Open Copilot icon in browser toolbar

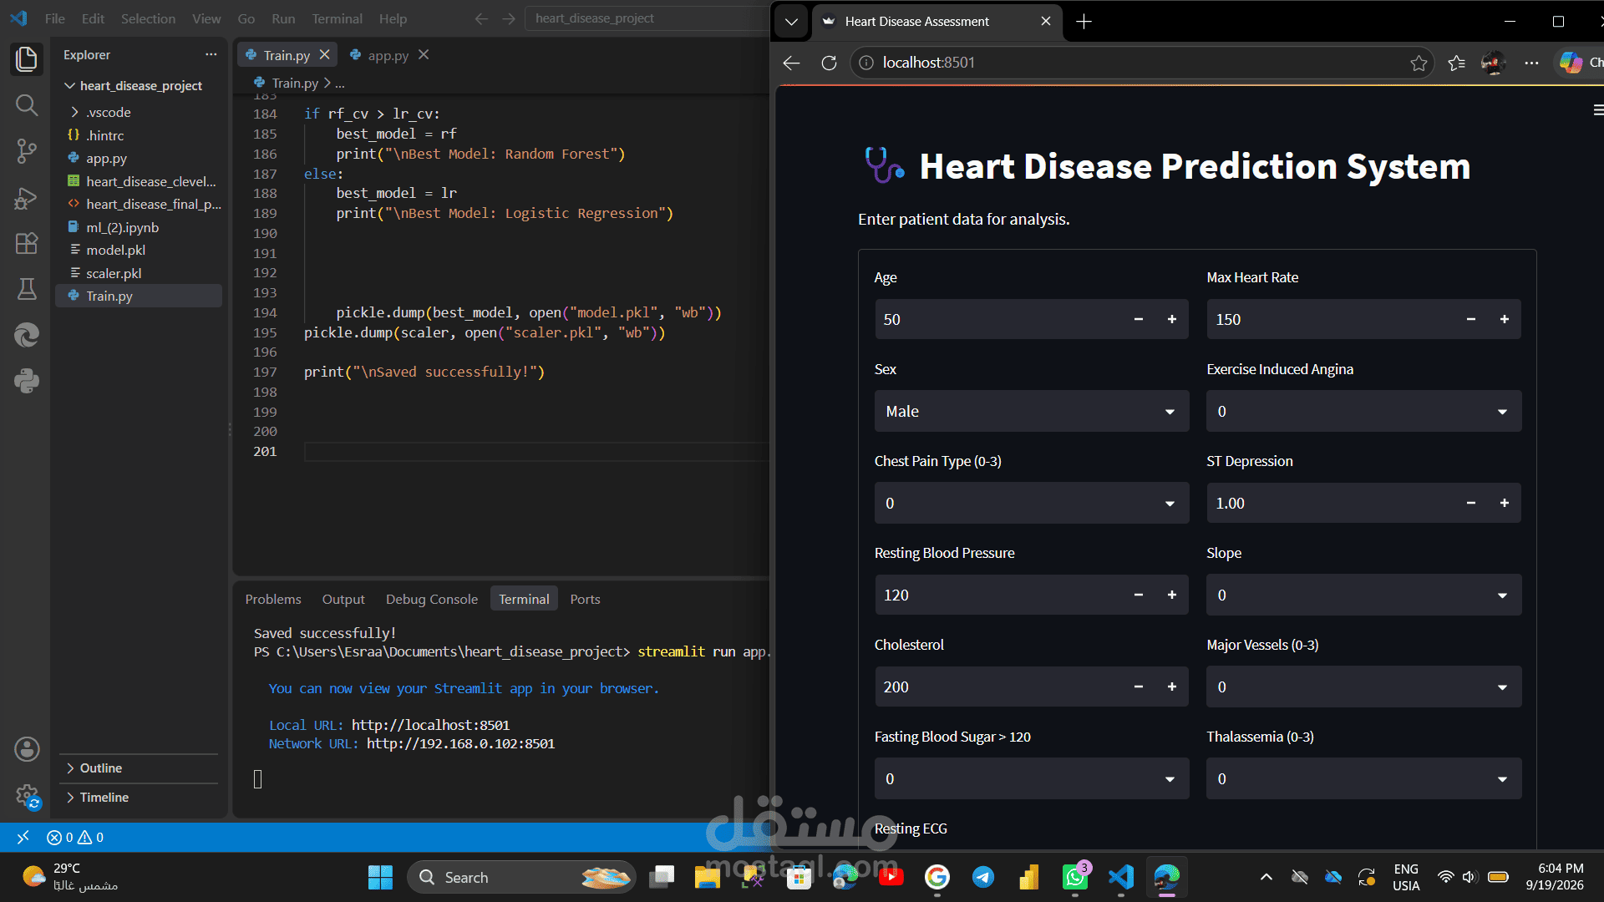(x=1571, y=63)
